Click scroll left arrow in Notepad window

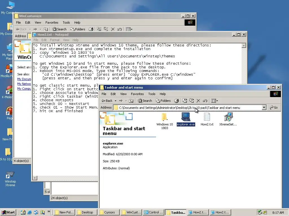coord(35,178)
